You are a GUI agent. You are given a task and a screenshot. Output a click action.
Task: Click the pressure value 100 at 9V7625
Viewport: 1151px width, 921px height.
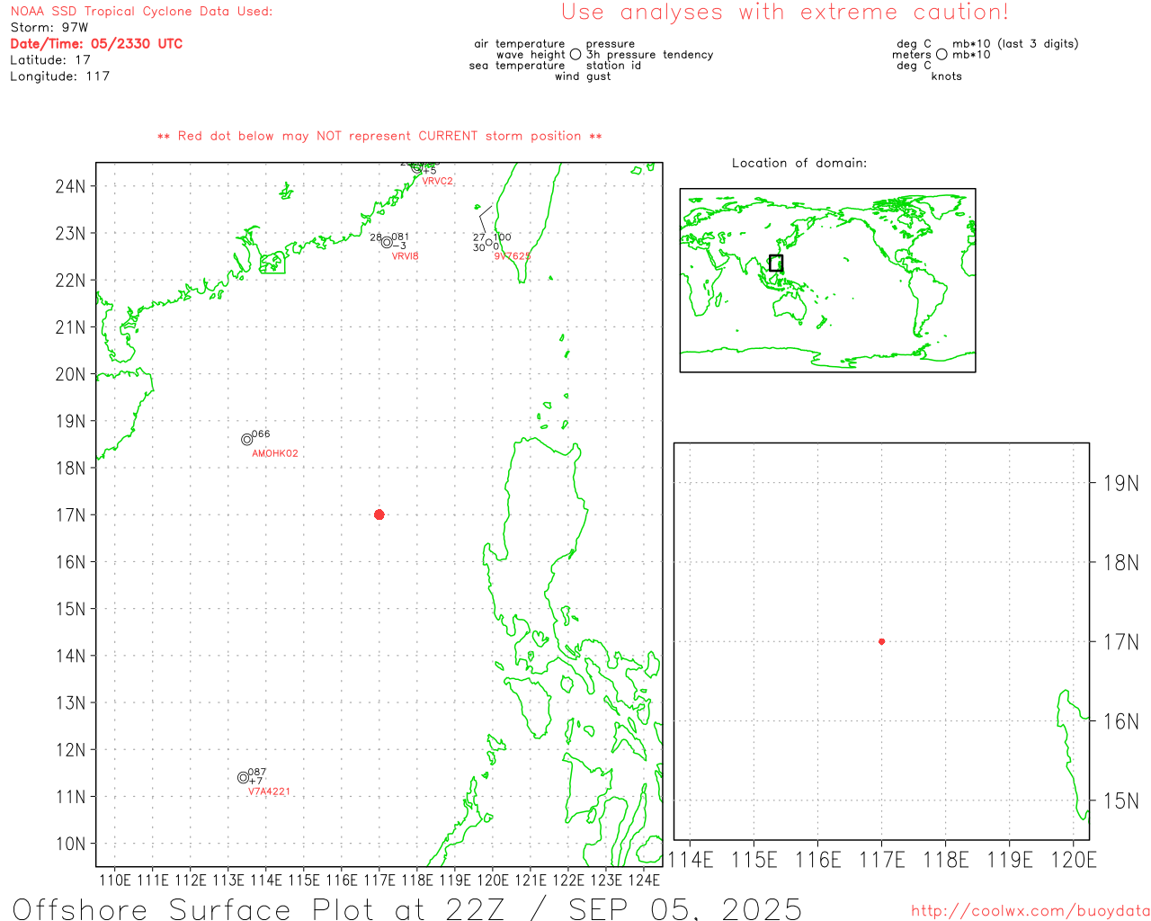click(x=503, y=237)
